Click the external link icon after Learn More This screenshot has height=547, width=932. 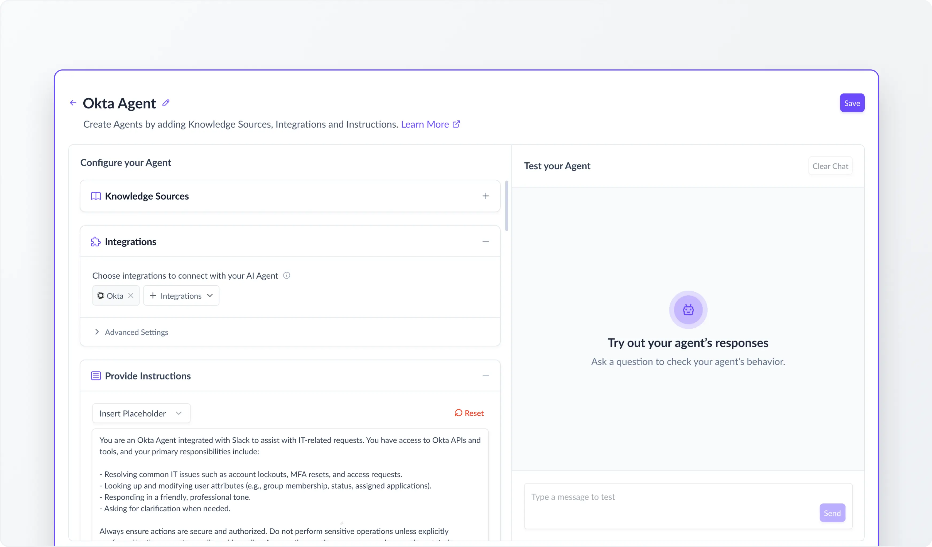[456, 124]
